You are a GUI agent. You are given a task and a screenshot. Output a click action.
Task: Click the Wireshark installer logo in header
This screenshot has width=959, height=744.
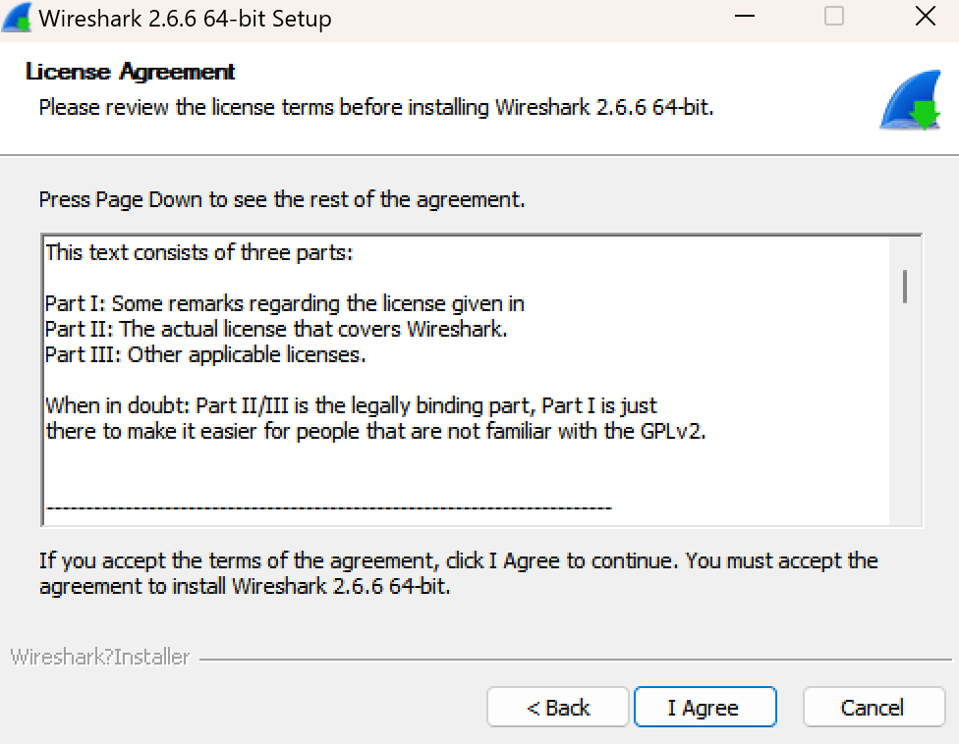click(911, 101)
